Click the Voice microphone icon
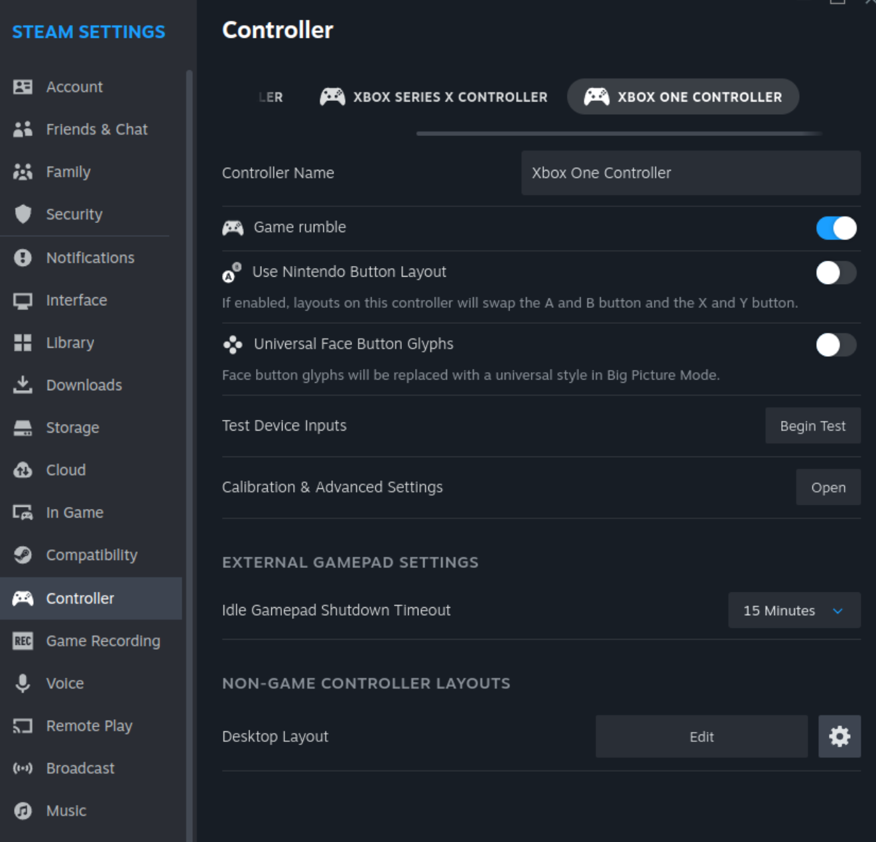The width and height of the screenshot is (876, 842). [x=23, y=683]
